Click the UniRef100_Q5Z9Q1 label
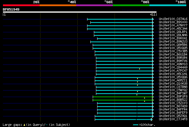Viewport: 189px width, 127px height. (x=173, y=116)
